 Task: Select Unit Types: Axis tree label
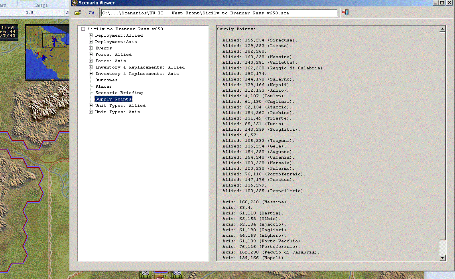[x=118, y=112]
